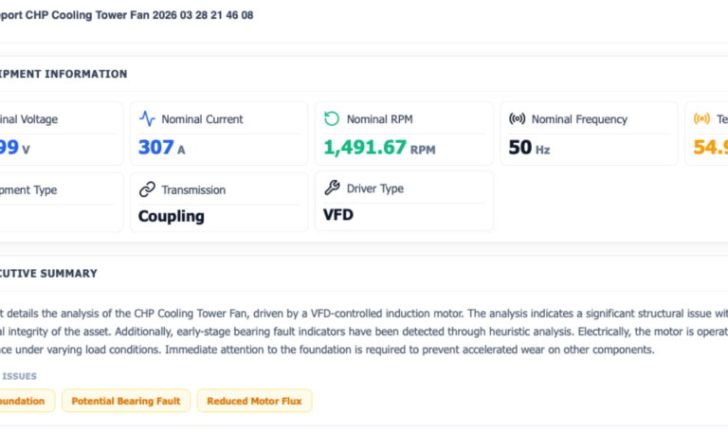Viewport: 728px width, 432px height.
Task: Click the Nominal Voltage card
Action: click(62, 134)
